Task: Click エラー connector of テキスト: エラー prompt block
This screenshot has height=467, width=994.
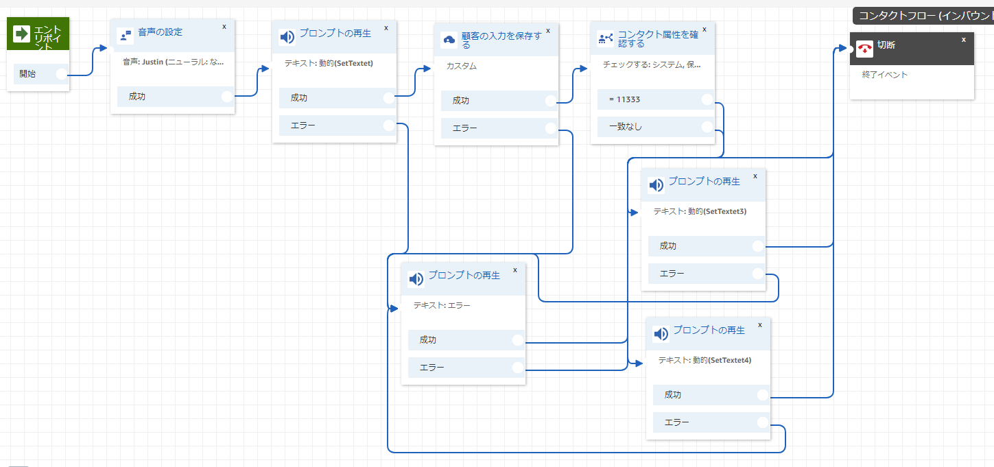Action: pos(518,368)
